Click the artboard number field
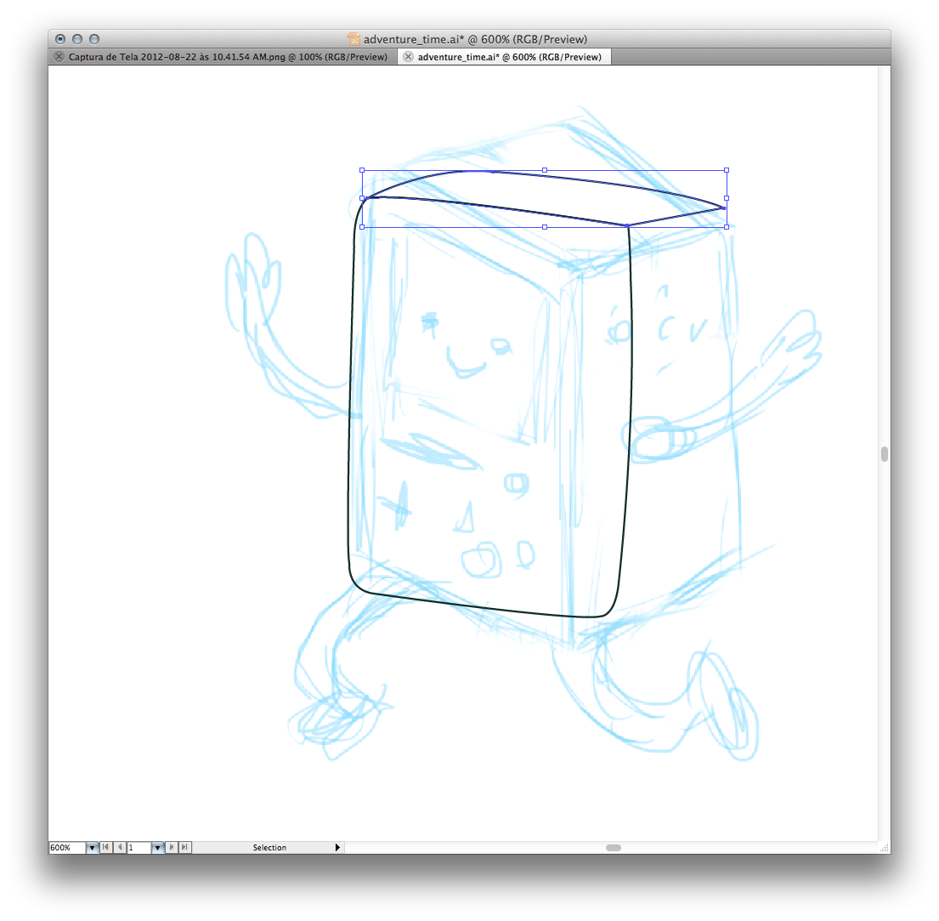This screenshot has height=921, width=939. pos(139,848)
